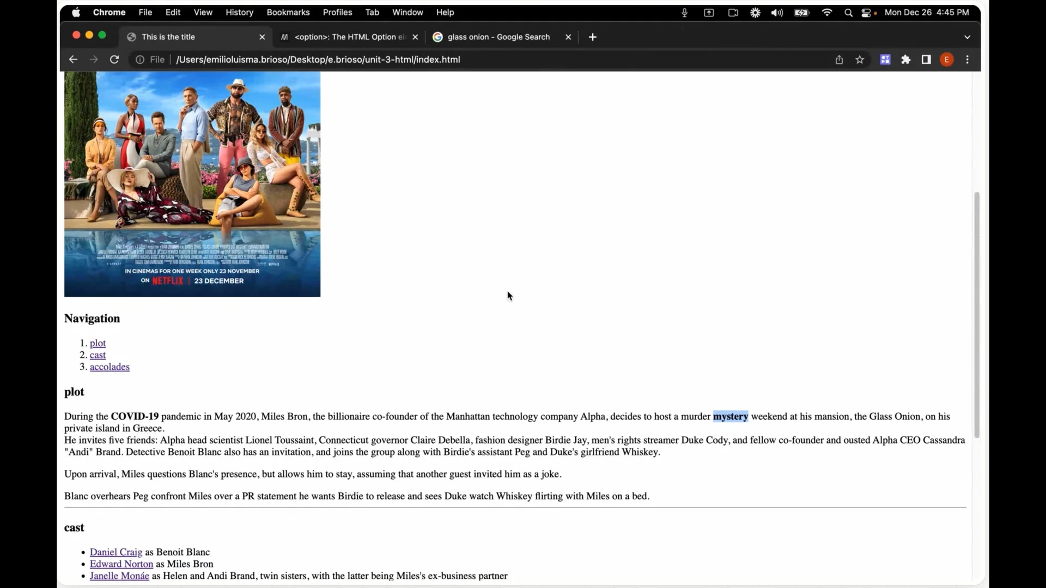Expand the tab search dropdown chevron

967,37
